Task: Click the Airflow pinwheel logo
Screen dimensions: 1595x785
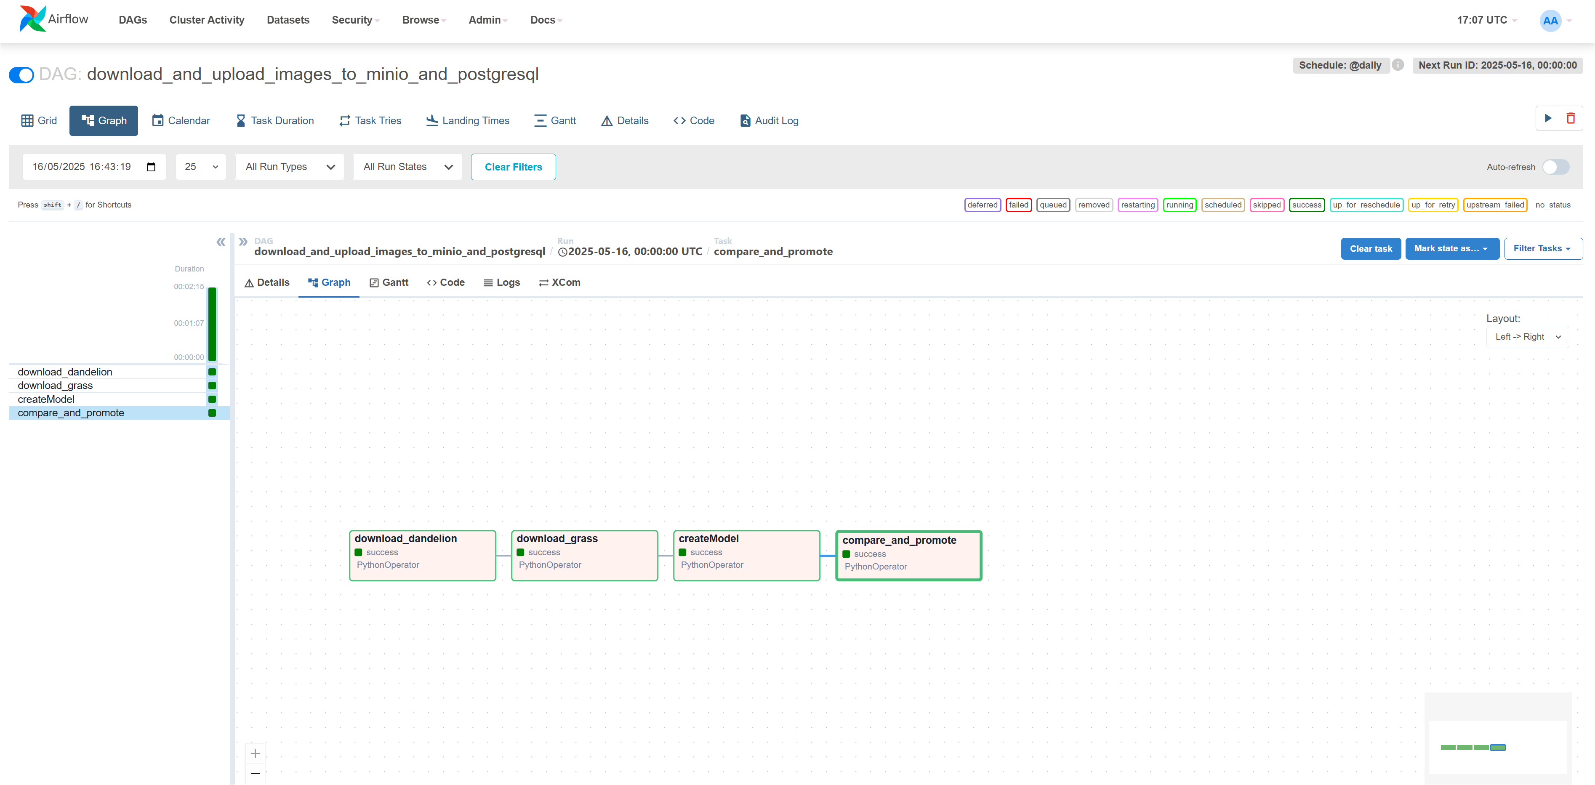Action: pyautogui.click(x=32, y=19)
